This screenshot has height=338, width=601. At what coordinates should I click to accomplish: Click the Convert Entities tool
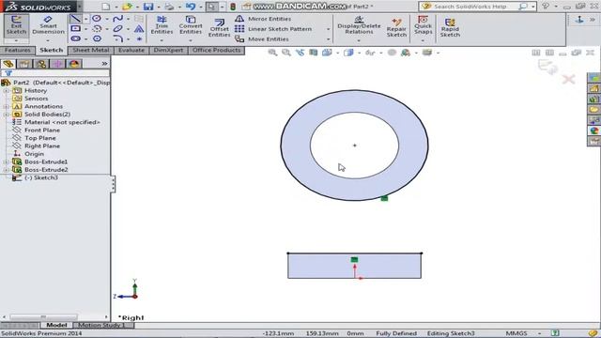pos(191,25)
